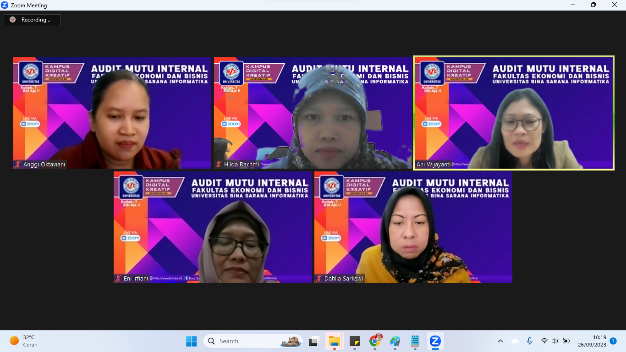Open Wi-Fi network settings in tray
This screenshot has height=352, width=626.
pyautogui.click(x=544, y=341)
